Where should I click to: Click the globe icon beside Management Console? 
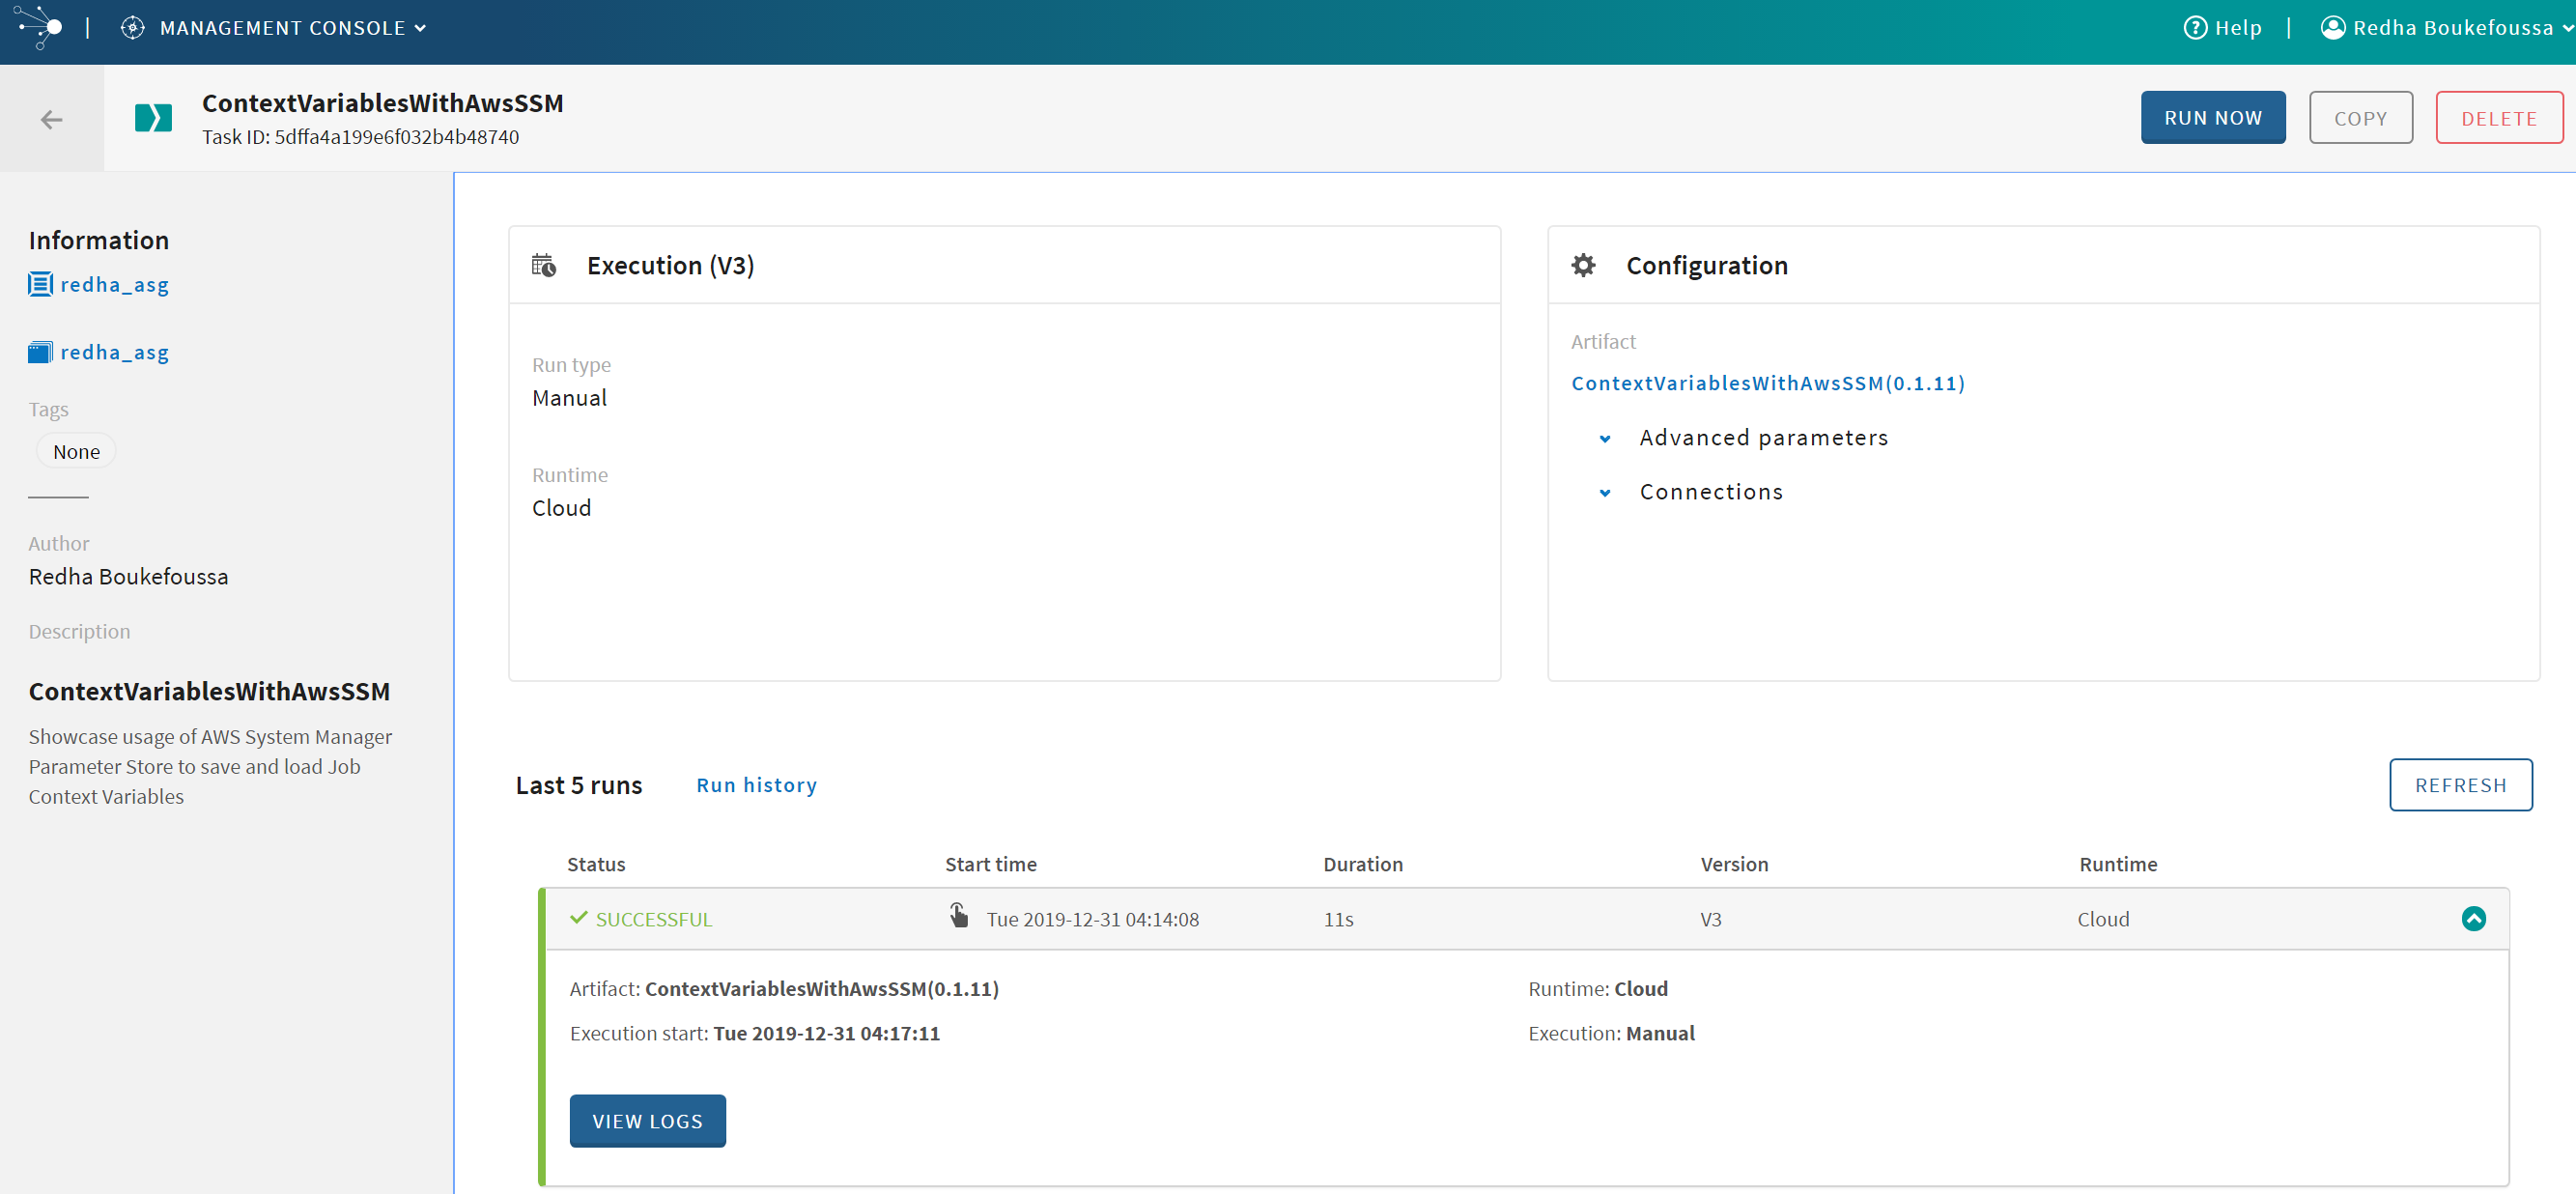click(x=132, y=27)
